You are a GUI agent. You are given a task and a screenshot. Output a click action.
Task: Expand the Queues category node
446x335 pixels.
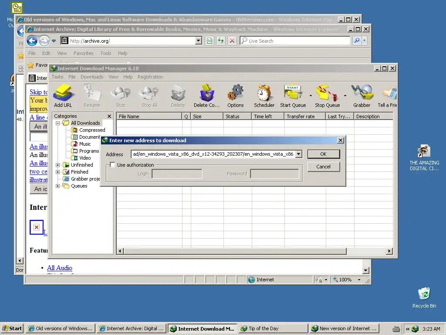click(58, 186)
